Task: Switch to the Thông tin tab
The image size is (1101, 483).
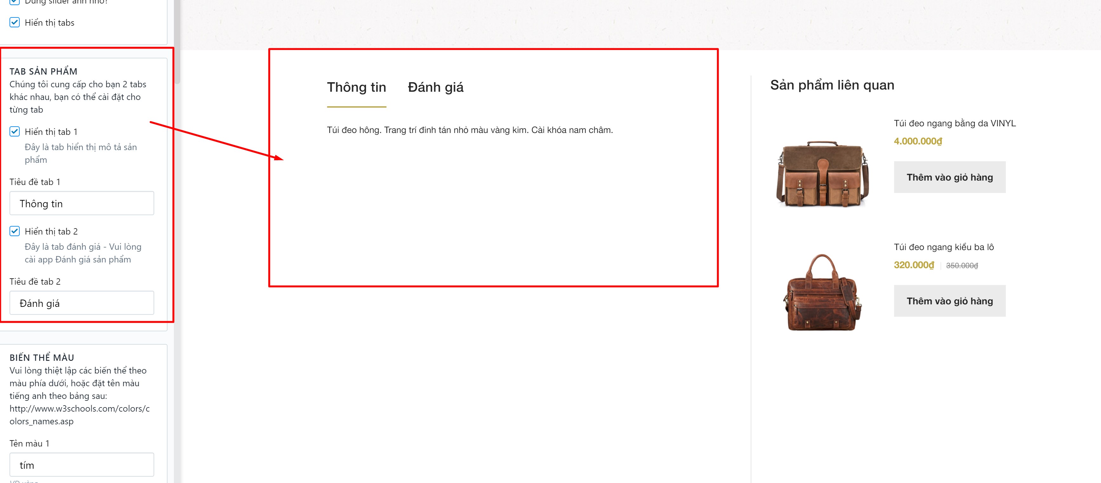Action: click(356, 87)
